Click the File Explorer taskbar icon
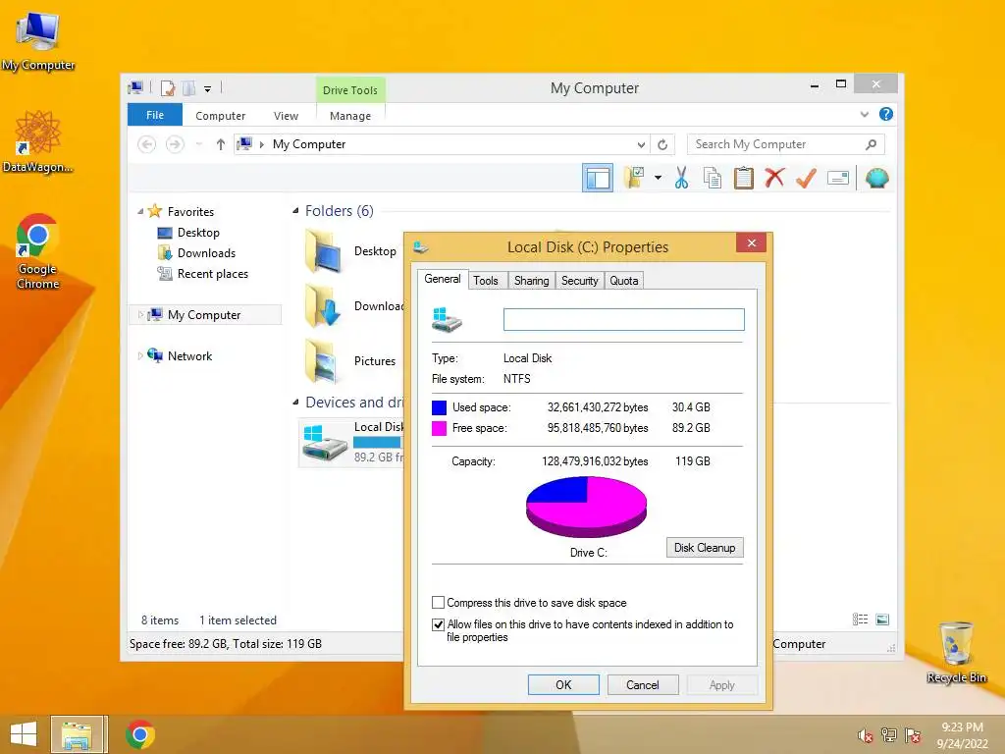1005x754 pixels. coord(77,734)
